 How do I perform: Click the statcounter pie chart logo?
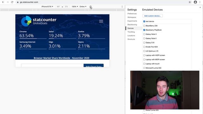(26, 21)
